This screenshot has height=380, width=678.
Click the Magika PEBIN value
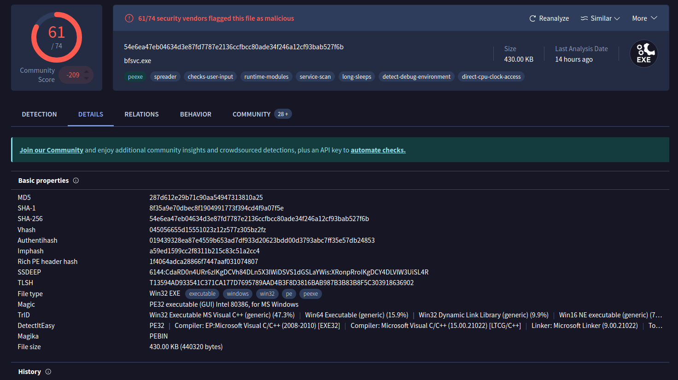158,336
